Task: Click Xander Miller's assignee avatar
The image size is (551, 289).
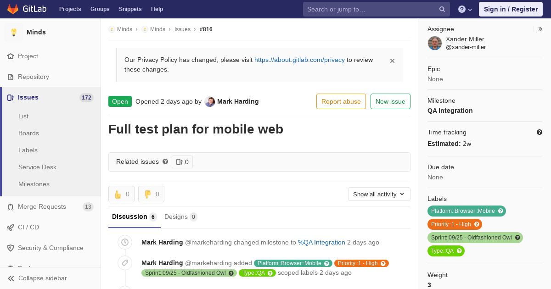Action: [435, 43]
